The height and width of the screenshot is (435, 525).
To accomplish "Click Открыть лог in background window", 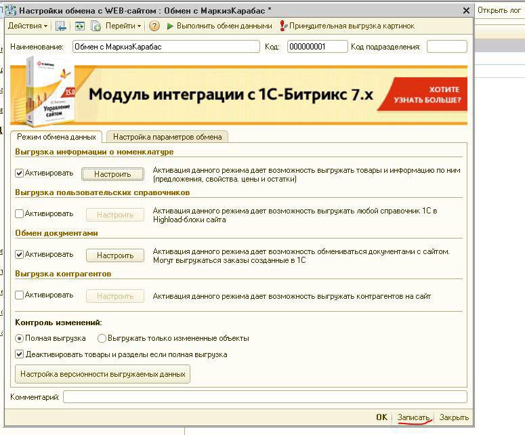I will click(499, 10).
